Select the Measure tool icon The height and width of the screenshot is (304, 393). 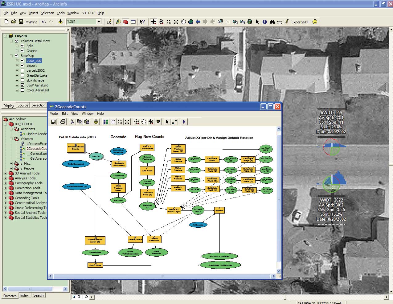pos(279,22)
